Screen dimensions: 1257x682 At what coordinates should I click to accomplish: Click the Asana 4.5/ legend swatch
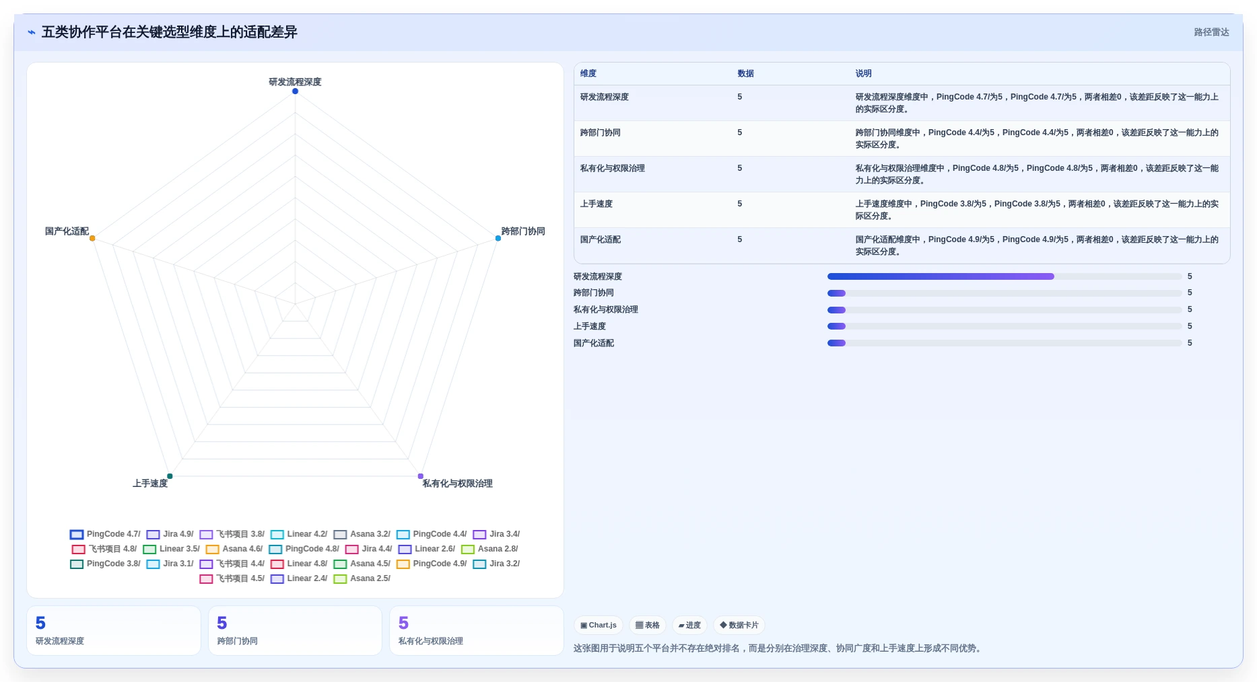point(340,564)
